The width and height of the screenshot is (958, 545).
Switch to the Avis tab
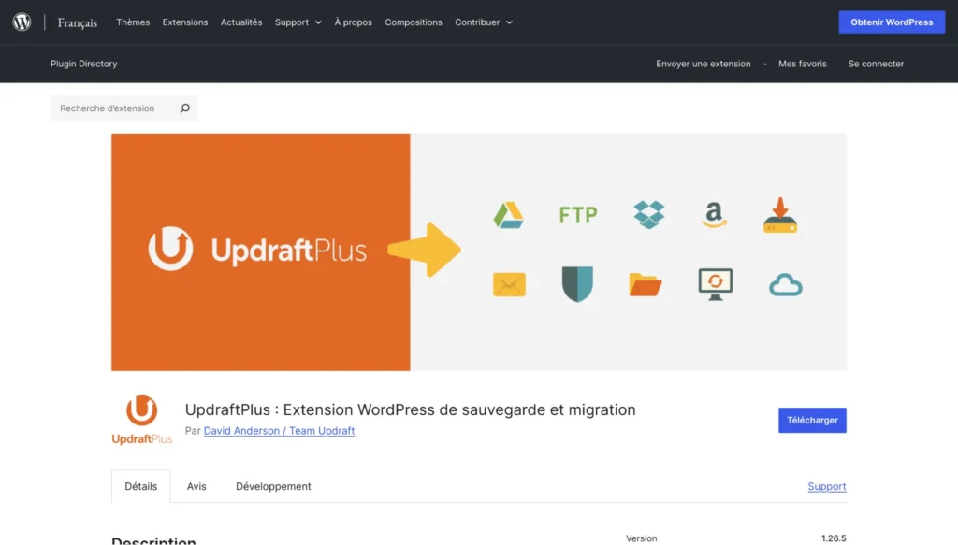coord(196,486)
